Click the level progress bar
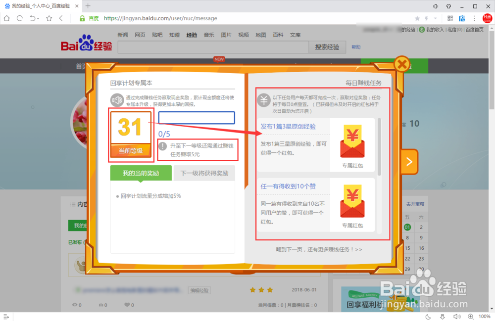The image size is (495, 321). 197,118
